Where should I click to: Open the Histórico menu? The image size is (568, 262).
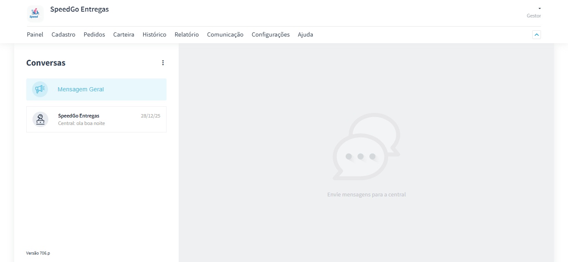tap(154, 34)
